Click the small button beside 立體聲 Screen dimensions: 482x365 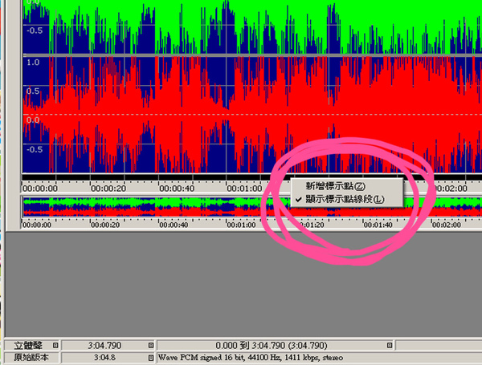pyautogui.click(x=55, y=346)
